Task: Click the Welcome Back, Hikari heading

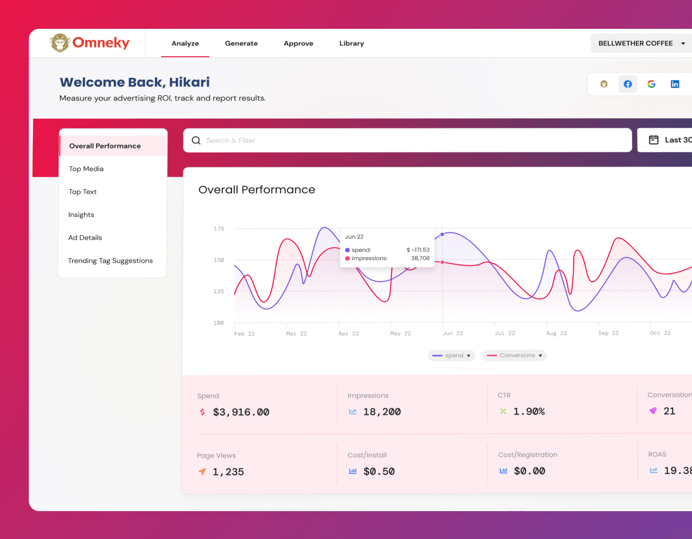Action: [x=135, y=82]
